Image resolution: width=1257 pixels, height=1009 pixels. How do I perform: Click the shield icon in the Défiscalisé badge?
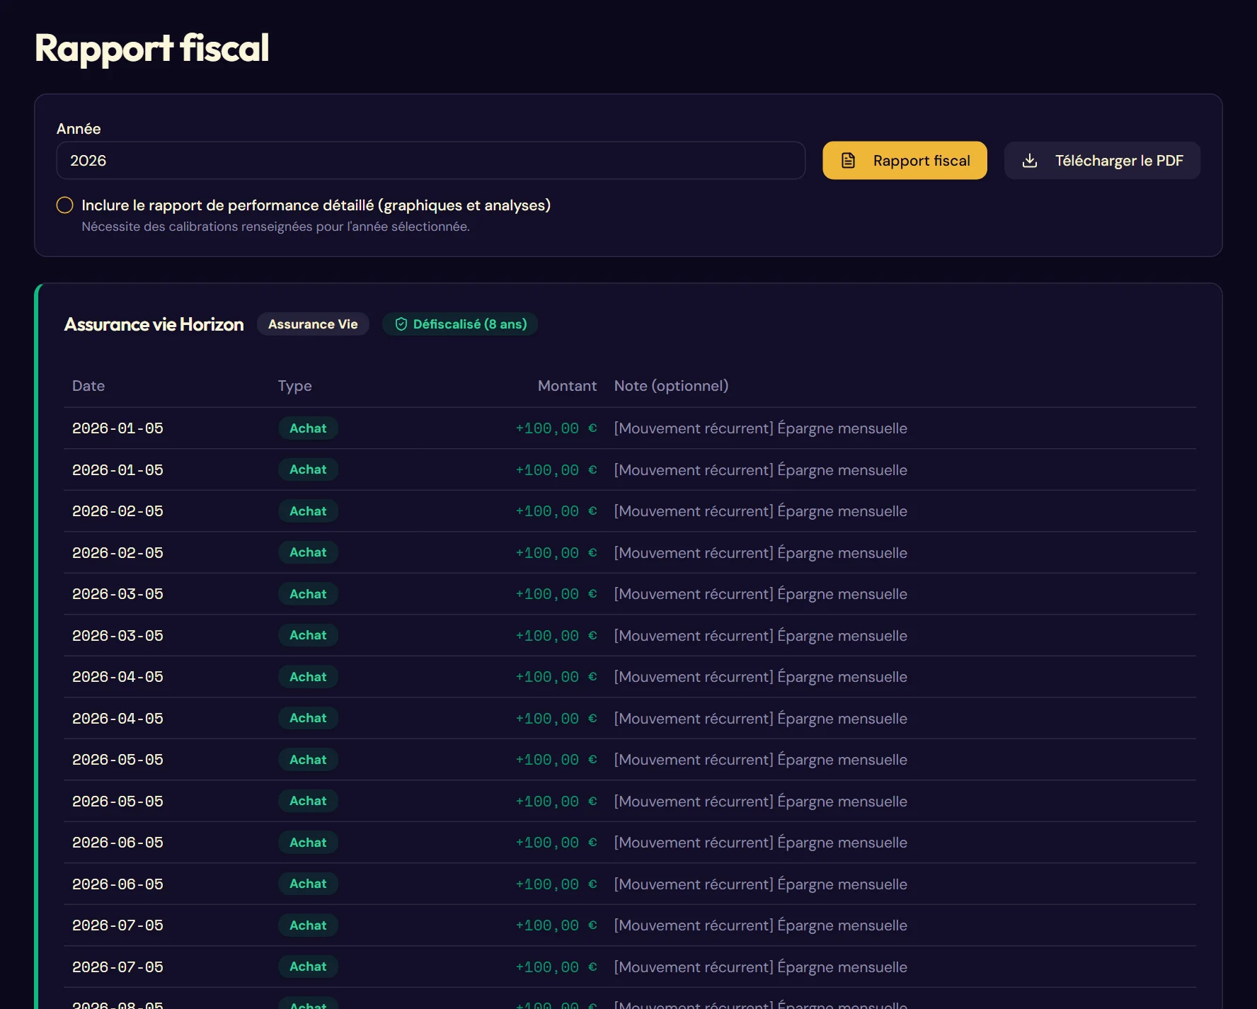click(x=401, y=324)
